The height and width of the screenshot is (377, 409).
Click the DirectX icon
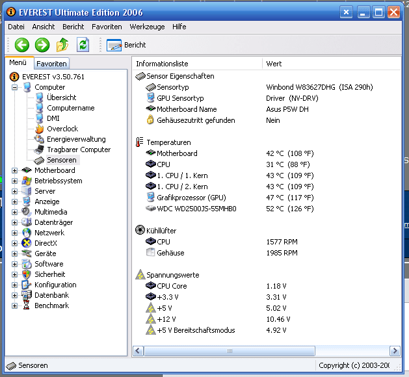tap(27, 243)
